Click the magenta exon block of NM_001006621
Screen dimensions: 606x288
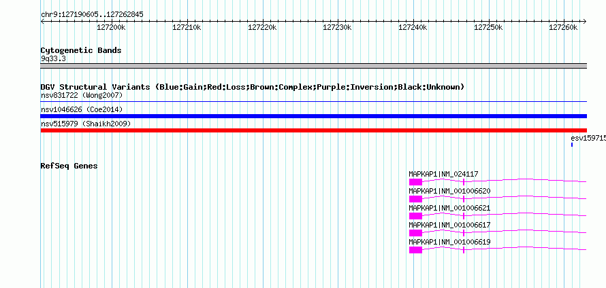point(415,216)
